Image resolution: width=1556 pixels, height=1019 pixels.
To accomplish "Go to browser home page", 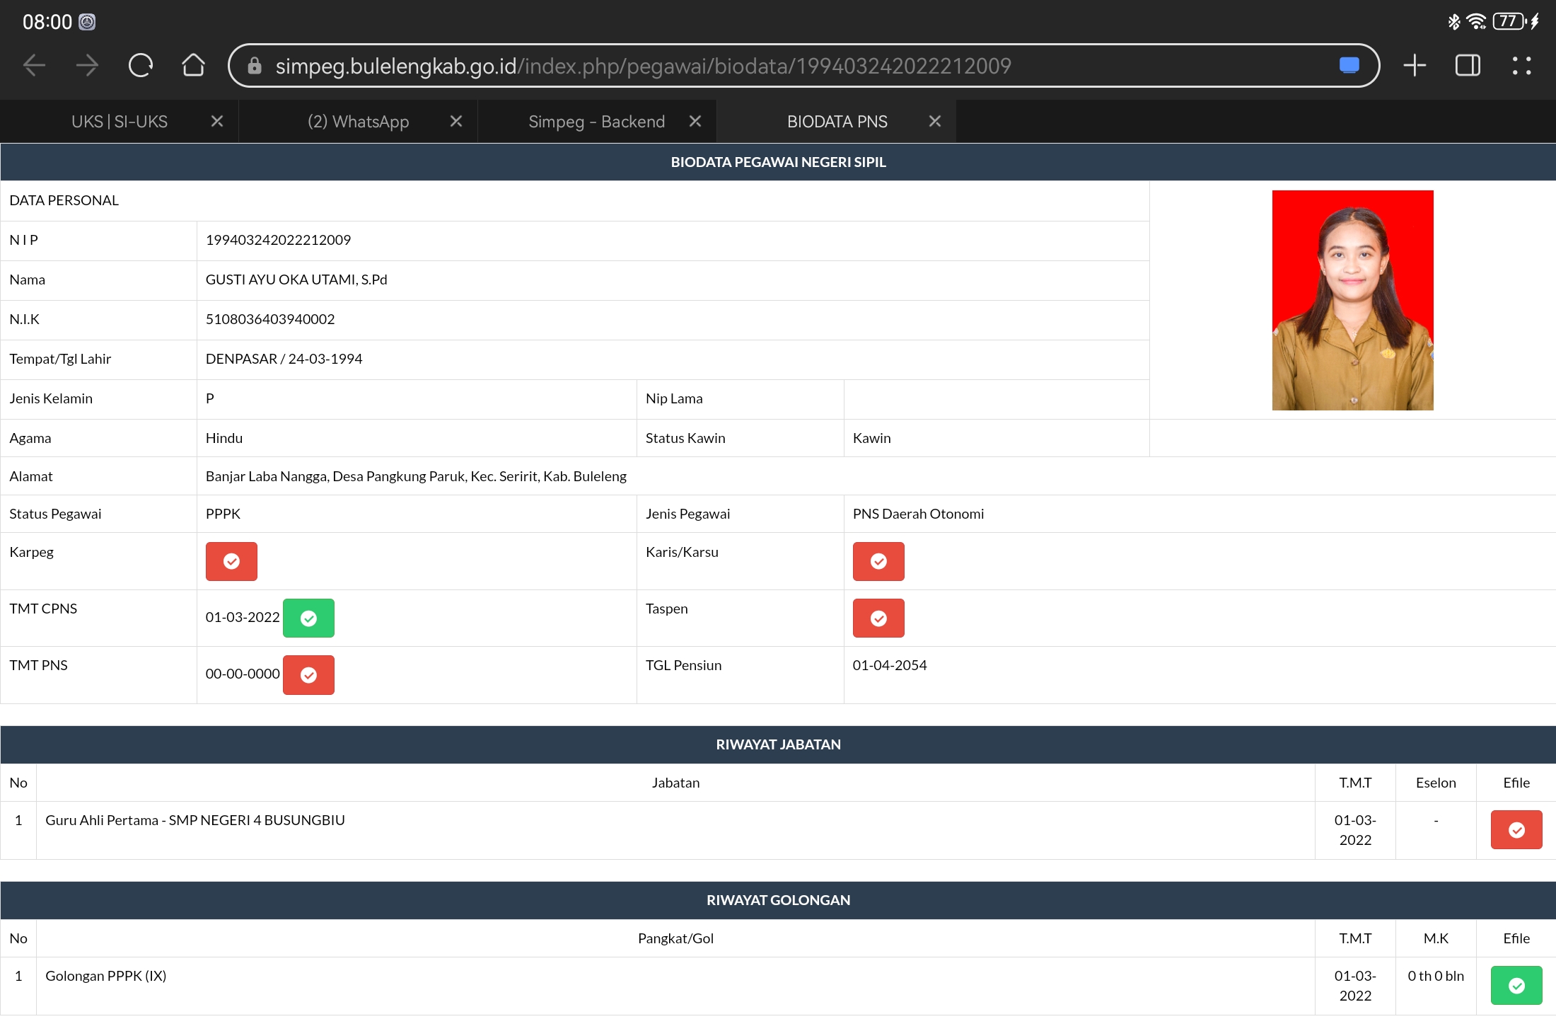I will click(x=193, y=66).
